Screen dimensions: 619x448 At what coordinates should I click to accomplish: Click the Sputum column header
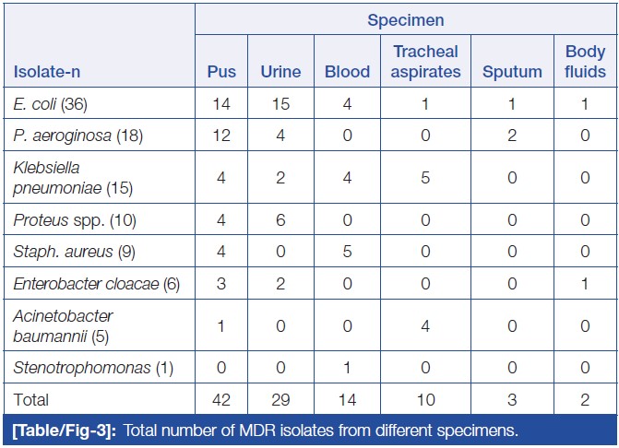[x=512, y=72]
